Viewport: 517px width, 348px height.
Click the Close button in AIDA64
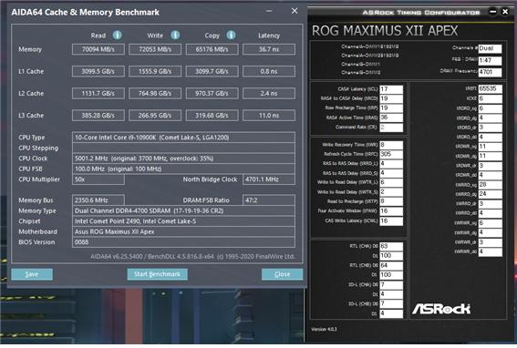click(282, 274)
